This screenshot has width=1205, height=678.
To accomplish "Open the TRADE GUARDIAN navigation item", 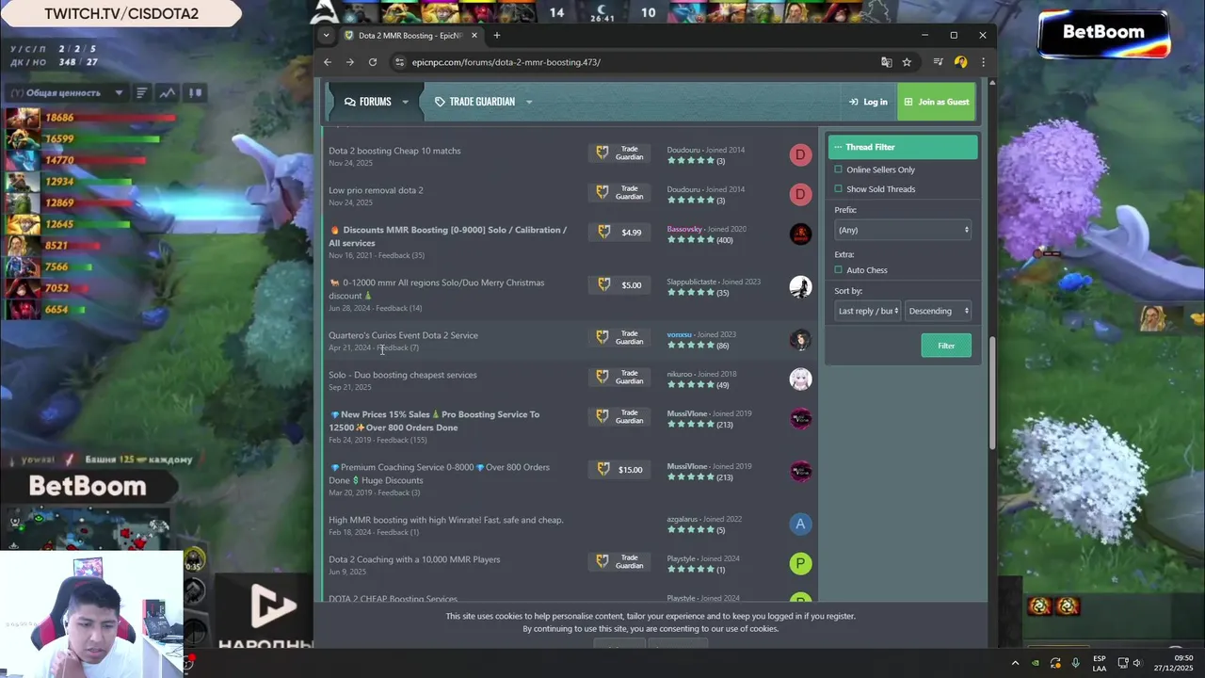I will pos(474,102).
